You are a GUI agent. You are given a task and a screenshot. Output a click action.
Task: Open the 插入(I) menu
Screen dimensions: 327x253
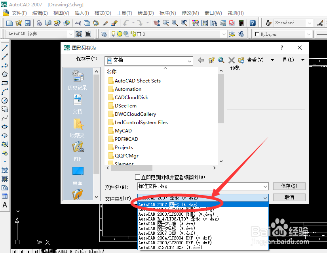(82, 13)
